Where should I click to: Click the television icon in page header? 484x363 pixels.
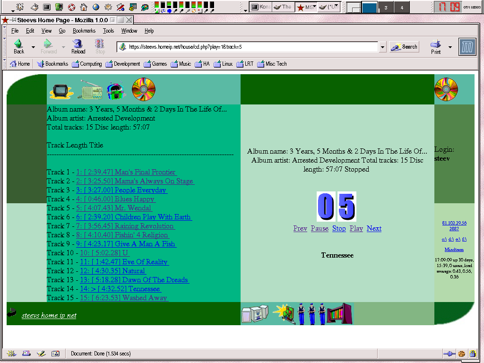(61, 90)
